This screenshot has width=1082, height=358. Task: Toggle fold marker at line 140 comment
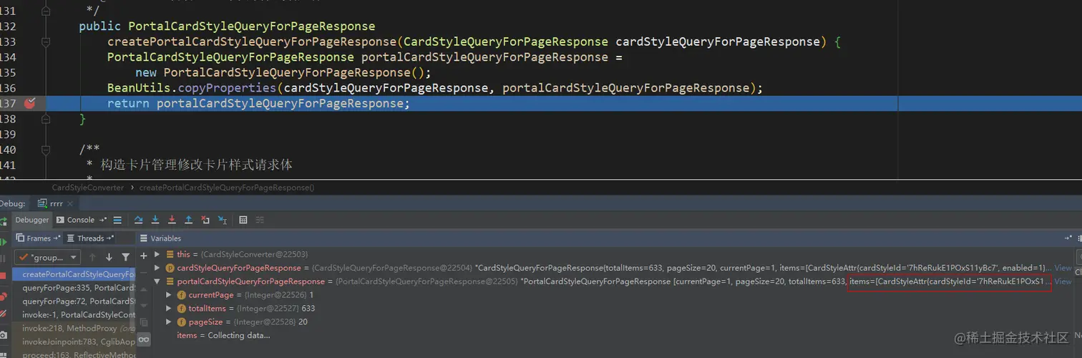point(46,150)
